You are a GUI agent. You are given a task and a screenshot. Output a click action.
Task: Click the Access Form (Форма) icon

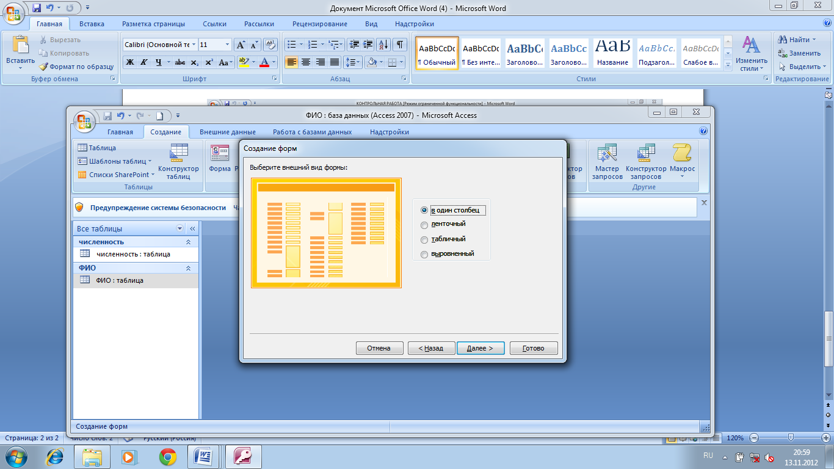[220, 153]
